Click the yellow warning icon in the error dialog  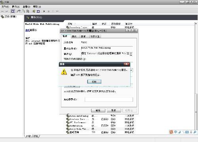[64, 72]
